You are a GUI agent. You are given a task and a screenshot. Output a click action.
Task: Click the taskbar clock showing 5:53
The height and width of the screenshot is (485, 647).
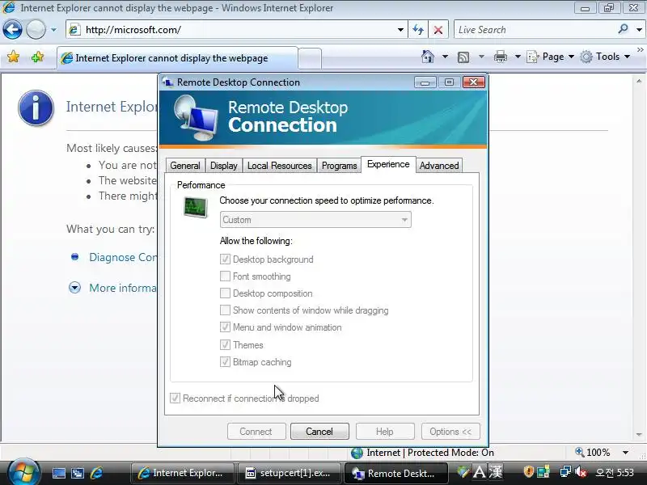point(615,472)
